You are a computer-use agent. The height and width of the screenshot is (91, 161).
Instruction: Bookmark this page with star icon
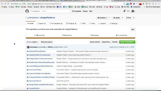124,4
